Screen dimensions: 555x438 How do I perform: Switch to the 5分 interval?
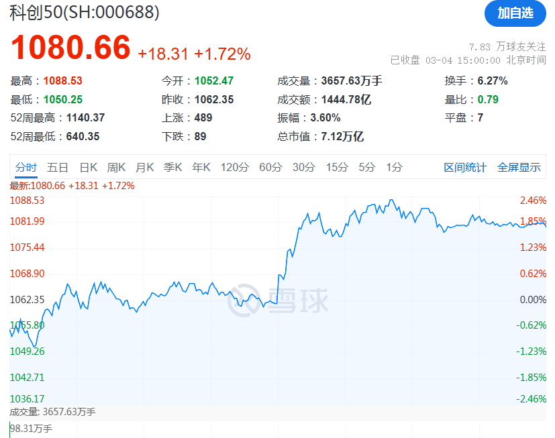(366, 168)
